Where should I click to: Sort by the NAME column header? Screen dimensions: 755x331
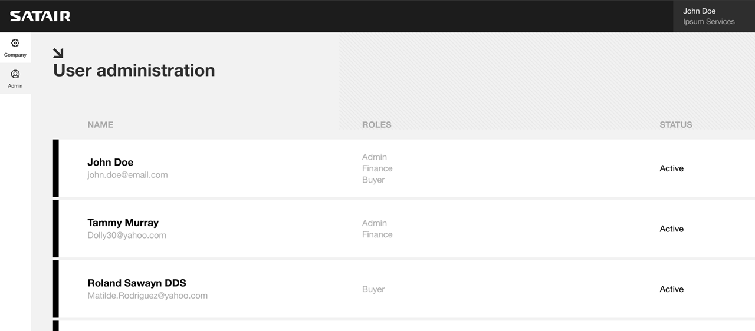coord(100,125)
